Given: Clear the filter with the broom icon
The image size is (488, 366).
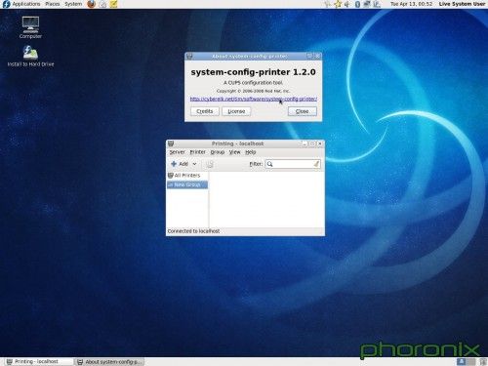Looking at the screenshot, I should coord(316,164).
